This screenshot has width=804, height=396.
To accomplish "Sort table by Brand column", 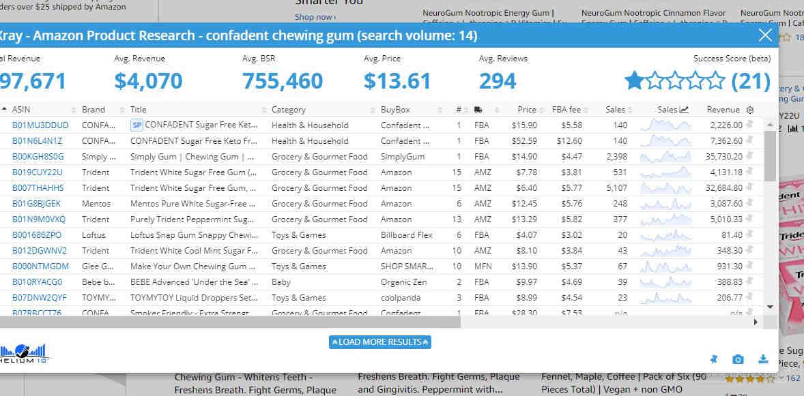I will [94, 110].
